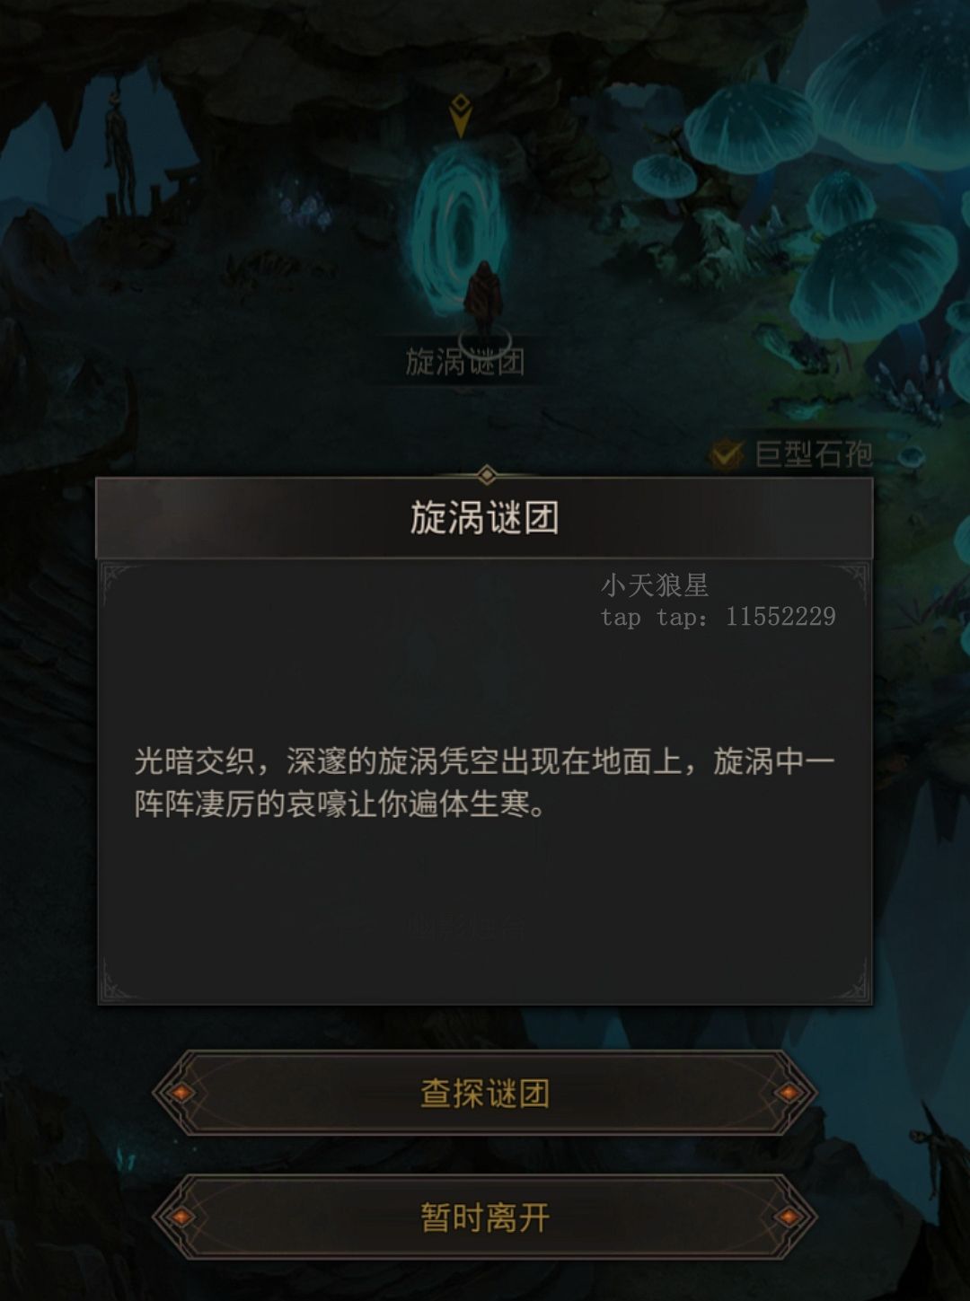Click the 旋涡谜团 dialog title bar
The image size is (970, 1301).
click(485, 518)
